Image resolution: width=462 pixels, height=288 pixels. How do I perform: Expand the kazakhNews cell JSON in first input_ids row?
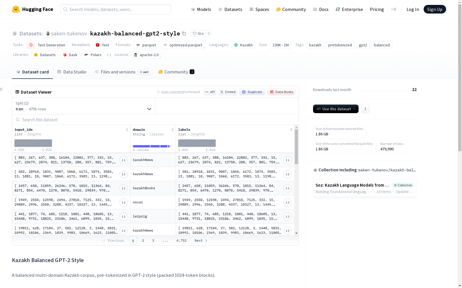[124, 160]
